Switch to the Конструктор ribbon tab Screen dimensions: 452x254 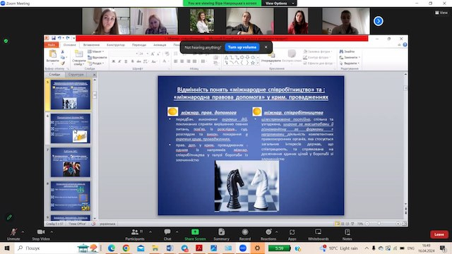[x=116, y=45]
